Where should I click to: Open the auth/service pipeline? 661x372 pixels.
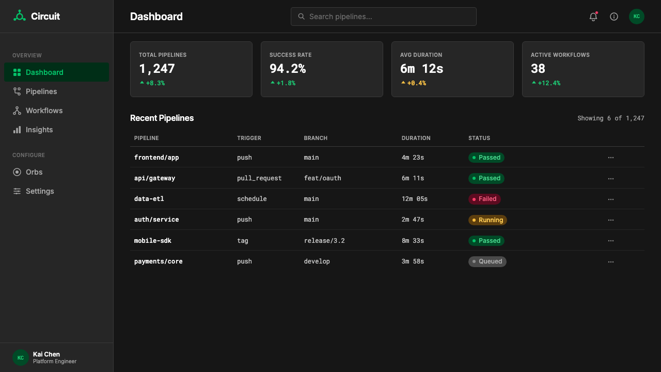[x=156, y=220]
